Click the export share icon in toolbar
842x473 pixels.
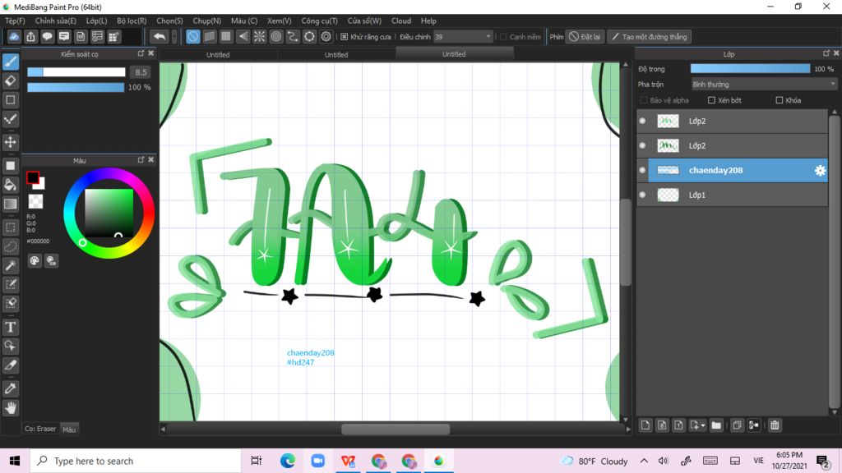pyautogui.click(x=30, y=36)
